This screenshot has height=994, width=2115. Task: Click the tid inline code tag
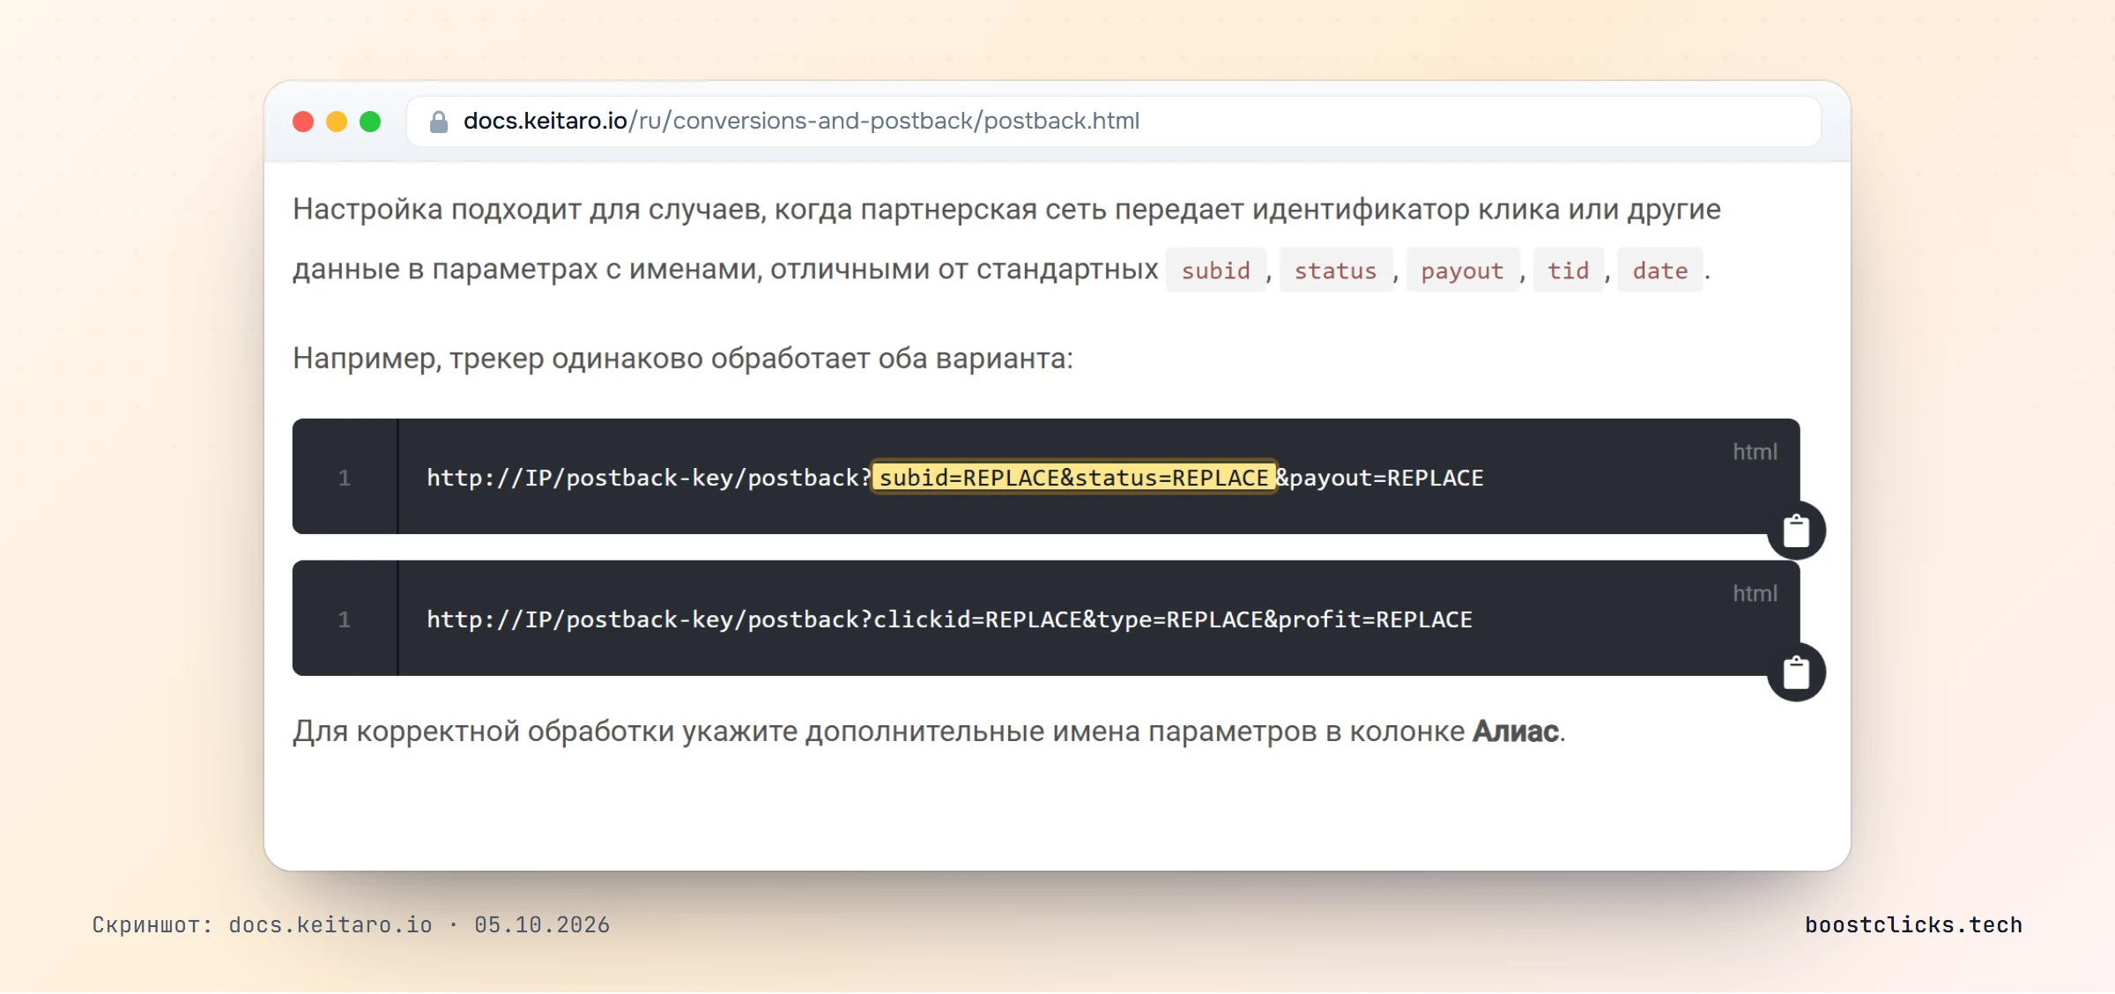click(x=1569, y=271)
